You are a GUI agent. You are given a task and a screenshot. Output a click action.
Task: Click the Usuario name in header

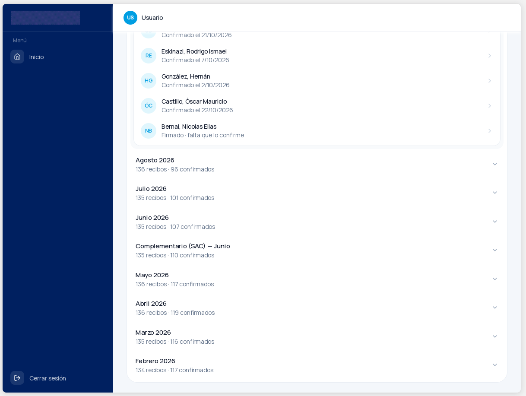click(x=152, y=18)
